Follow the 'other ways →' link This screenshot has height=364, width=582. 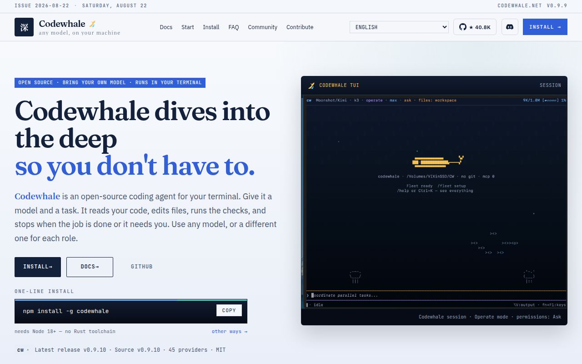pos(230,331)
